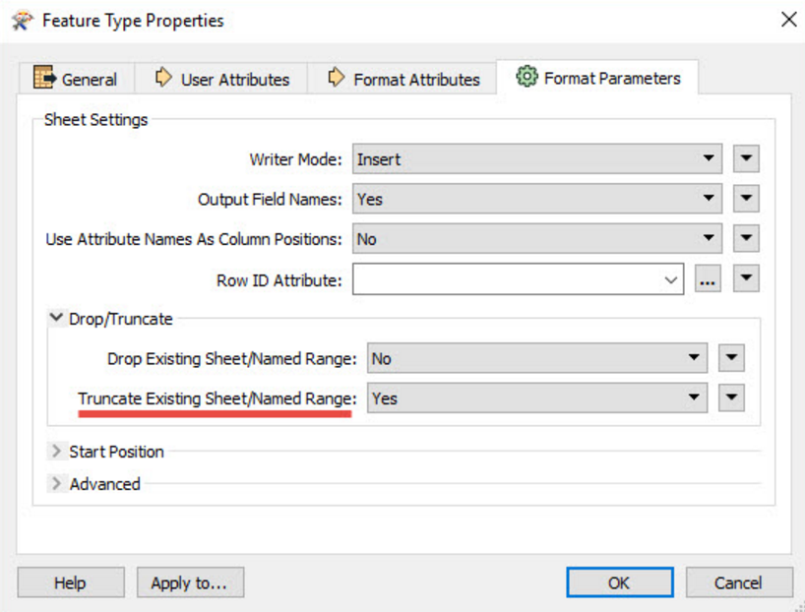The width and height of the screenshot is (805, 612).
Task: Click inside the Row ID Attribute field
Action: coord(507,280)
